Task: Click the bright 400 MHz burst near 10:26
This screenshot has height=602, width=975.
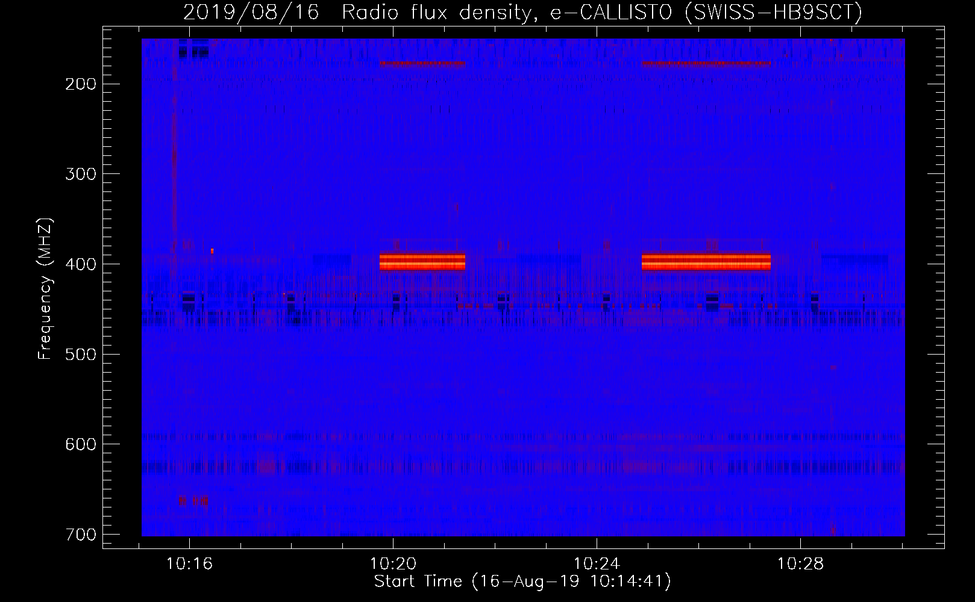Action: pos(706,261)
